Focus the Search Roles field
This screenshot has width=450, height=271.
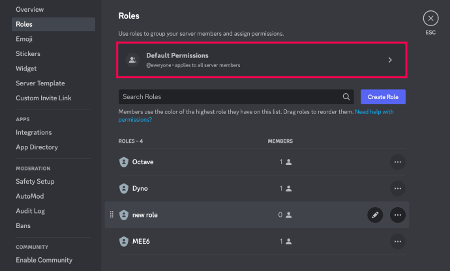pos(236,97)
